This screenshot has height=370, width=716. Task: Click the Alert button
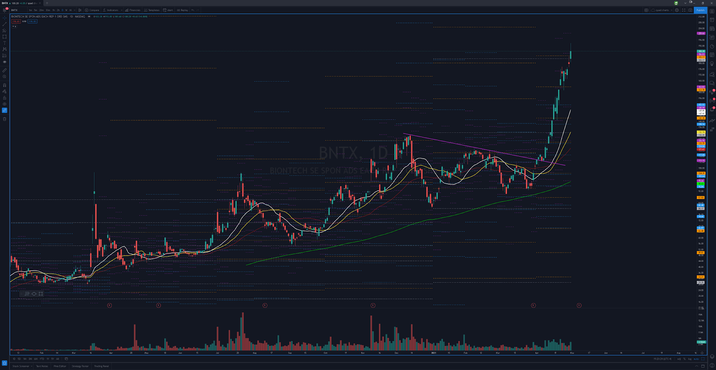coord(168,10)
